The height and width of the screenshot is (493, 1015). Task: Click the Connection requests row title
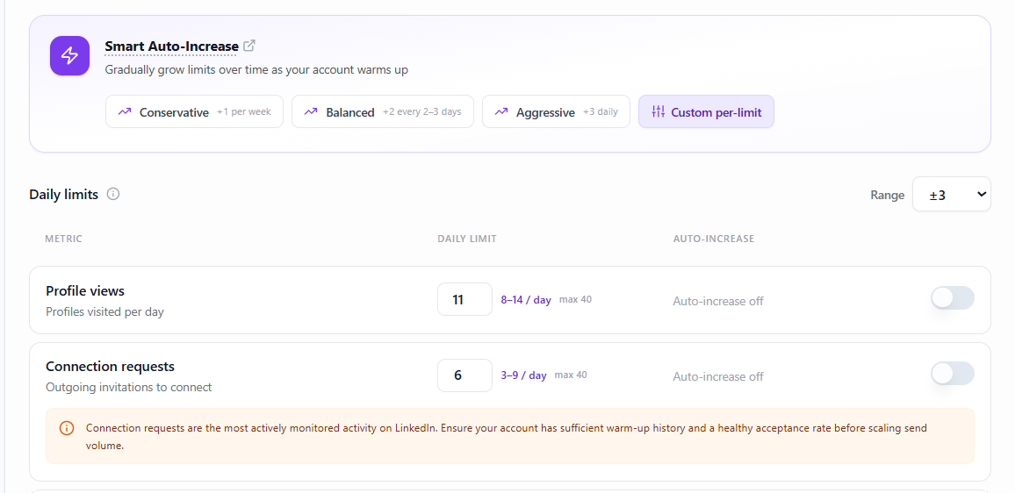pyautogui.click(x=110, y=366)
